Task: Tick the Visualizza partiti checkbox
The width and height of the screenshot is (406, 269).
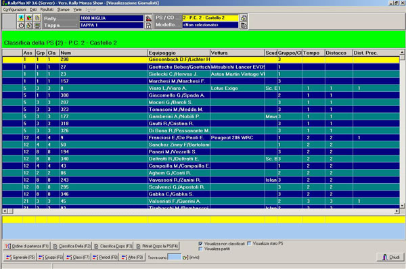Action: (200, 249)
